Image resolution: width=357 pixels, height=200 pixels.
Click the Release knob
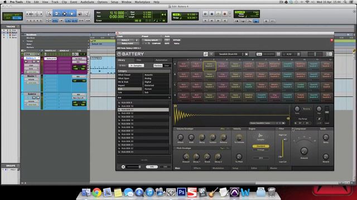coord(224,137)
